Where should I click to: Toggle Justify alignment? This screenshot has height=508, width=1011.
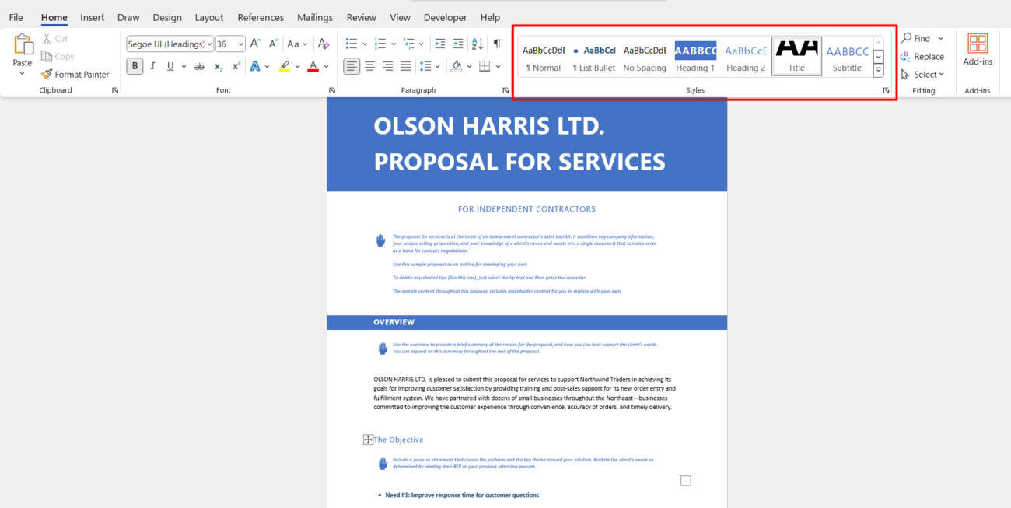pyautogui.click(x=406, y=66)
